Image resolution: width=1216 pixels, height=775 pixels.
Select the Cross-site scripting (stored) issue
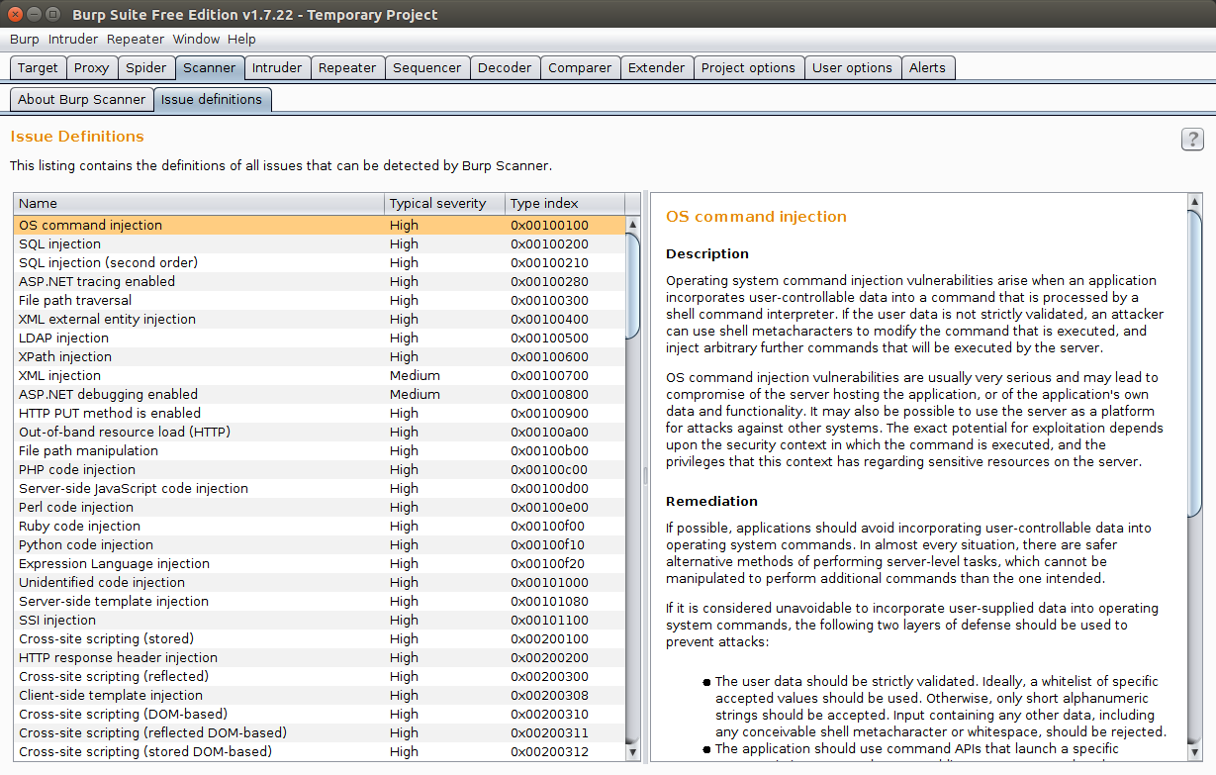click(x=198, y=638)
